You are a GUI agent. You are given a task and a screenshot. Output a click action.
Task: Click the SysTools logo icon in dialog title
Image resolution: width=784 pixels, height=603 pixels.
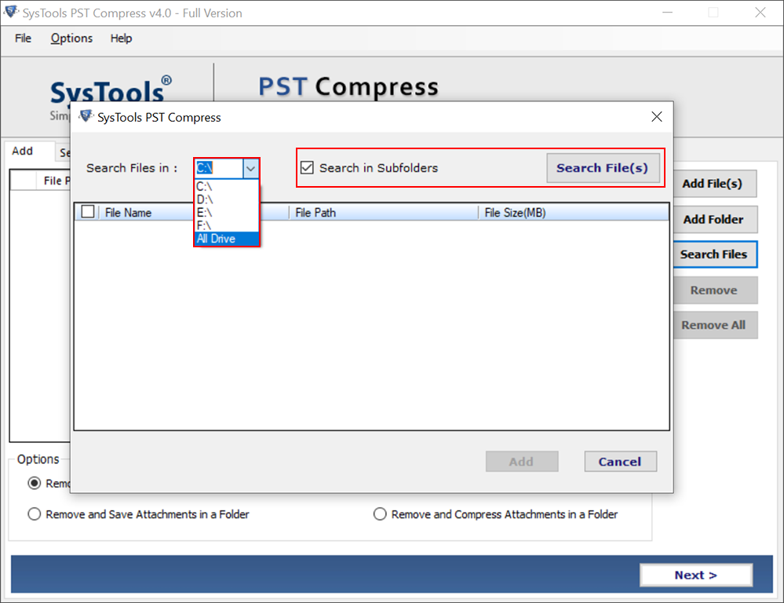[86, 117]
